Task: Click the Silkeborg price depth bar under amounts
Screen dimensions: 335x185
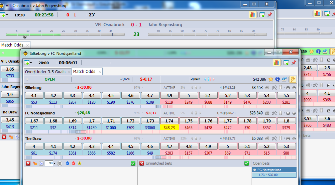Action: [x=161, y=106]
